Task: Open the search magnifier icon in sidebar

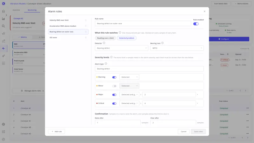Action: point(3,26)
